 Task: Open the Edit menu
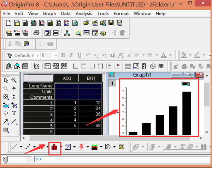click(x=19, y=14)
